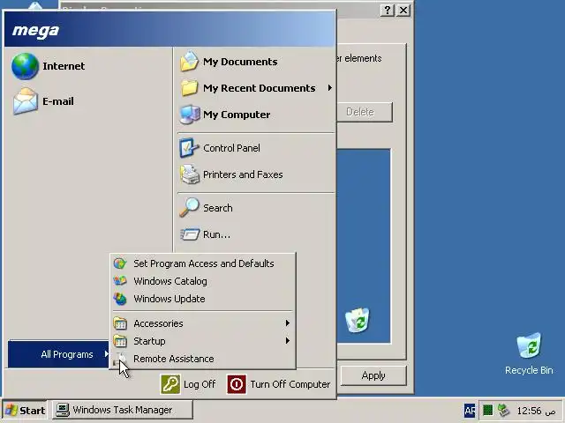Image resolution: width=565 pixels, height=423 pixels.
Task: Click the Windows Update icon
Action: coord(120,299)
